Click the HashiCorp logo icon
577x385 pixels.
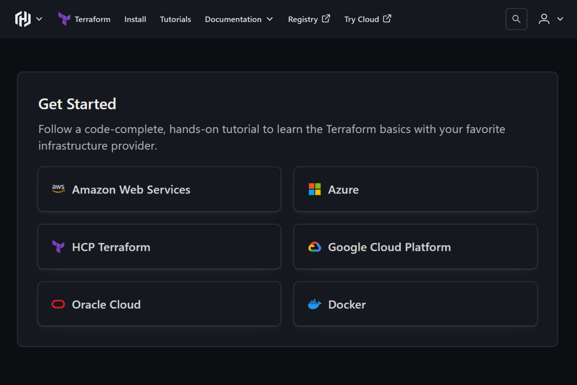[22, 19]
